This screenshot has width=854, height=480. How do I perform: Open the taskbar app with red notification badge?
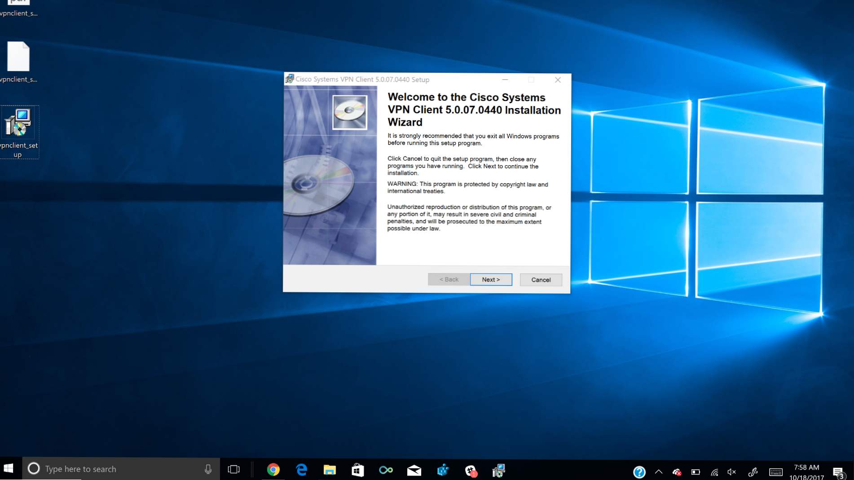tap(471, 470)
